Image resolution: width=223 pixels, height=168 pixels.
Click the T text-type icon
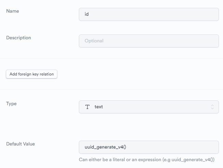87,107
